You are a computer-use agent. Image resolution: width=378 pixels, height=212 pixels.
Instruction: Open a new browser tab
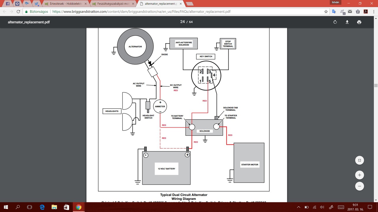[x=189, y=4]
